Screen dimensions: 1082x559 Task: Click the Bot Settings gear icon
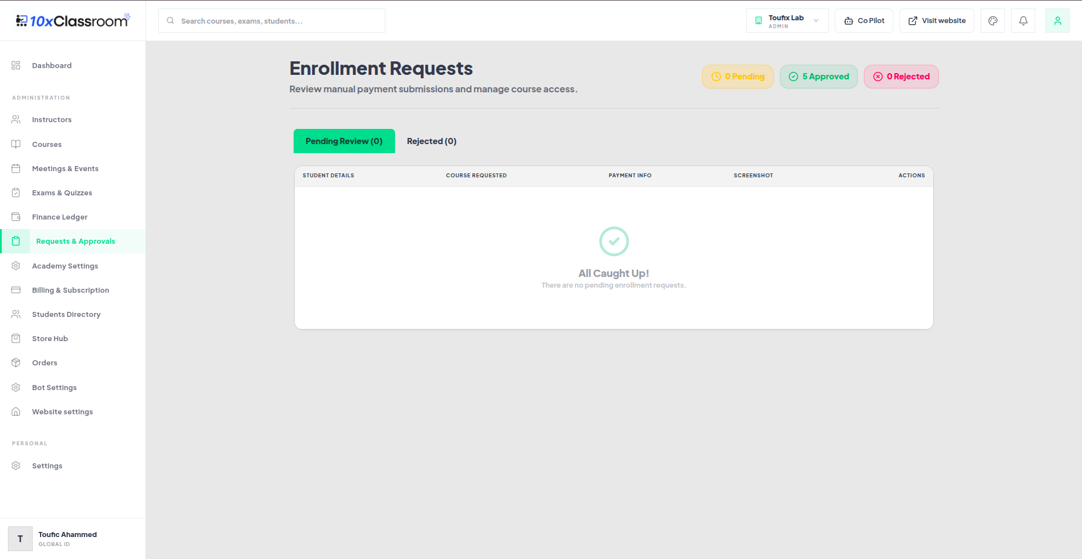pyautogui.click(x=16, y=387)
